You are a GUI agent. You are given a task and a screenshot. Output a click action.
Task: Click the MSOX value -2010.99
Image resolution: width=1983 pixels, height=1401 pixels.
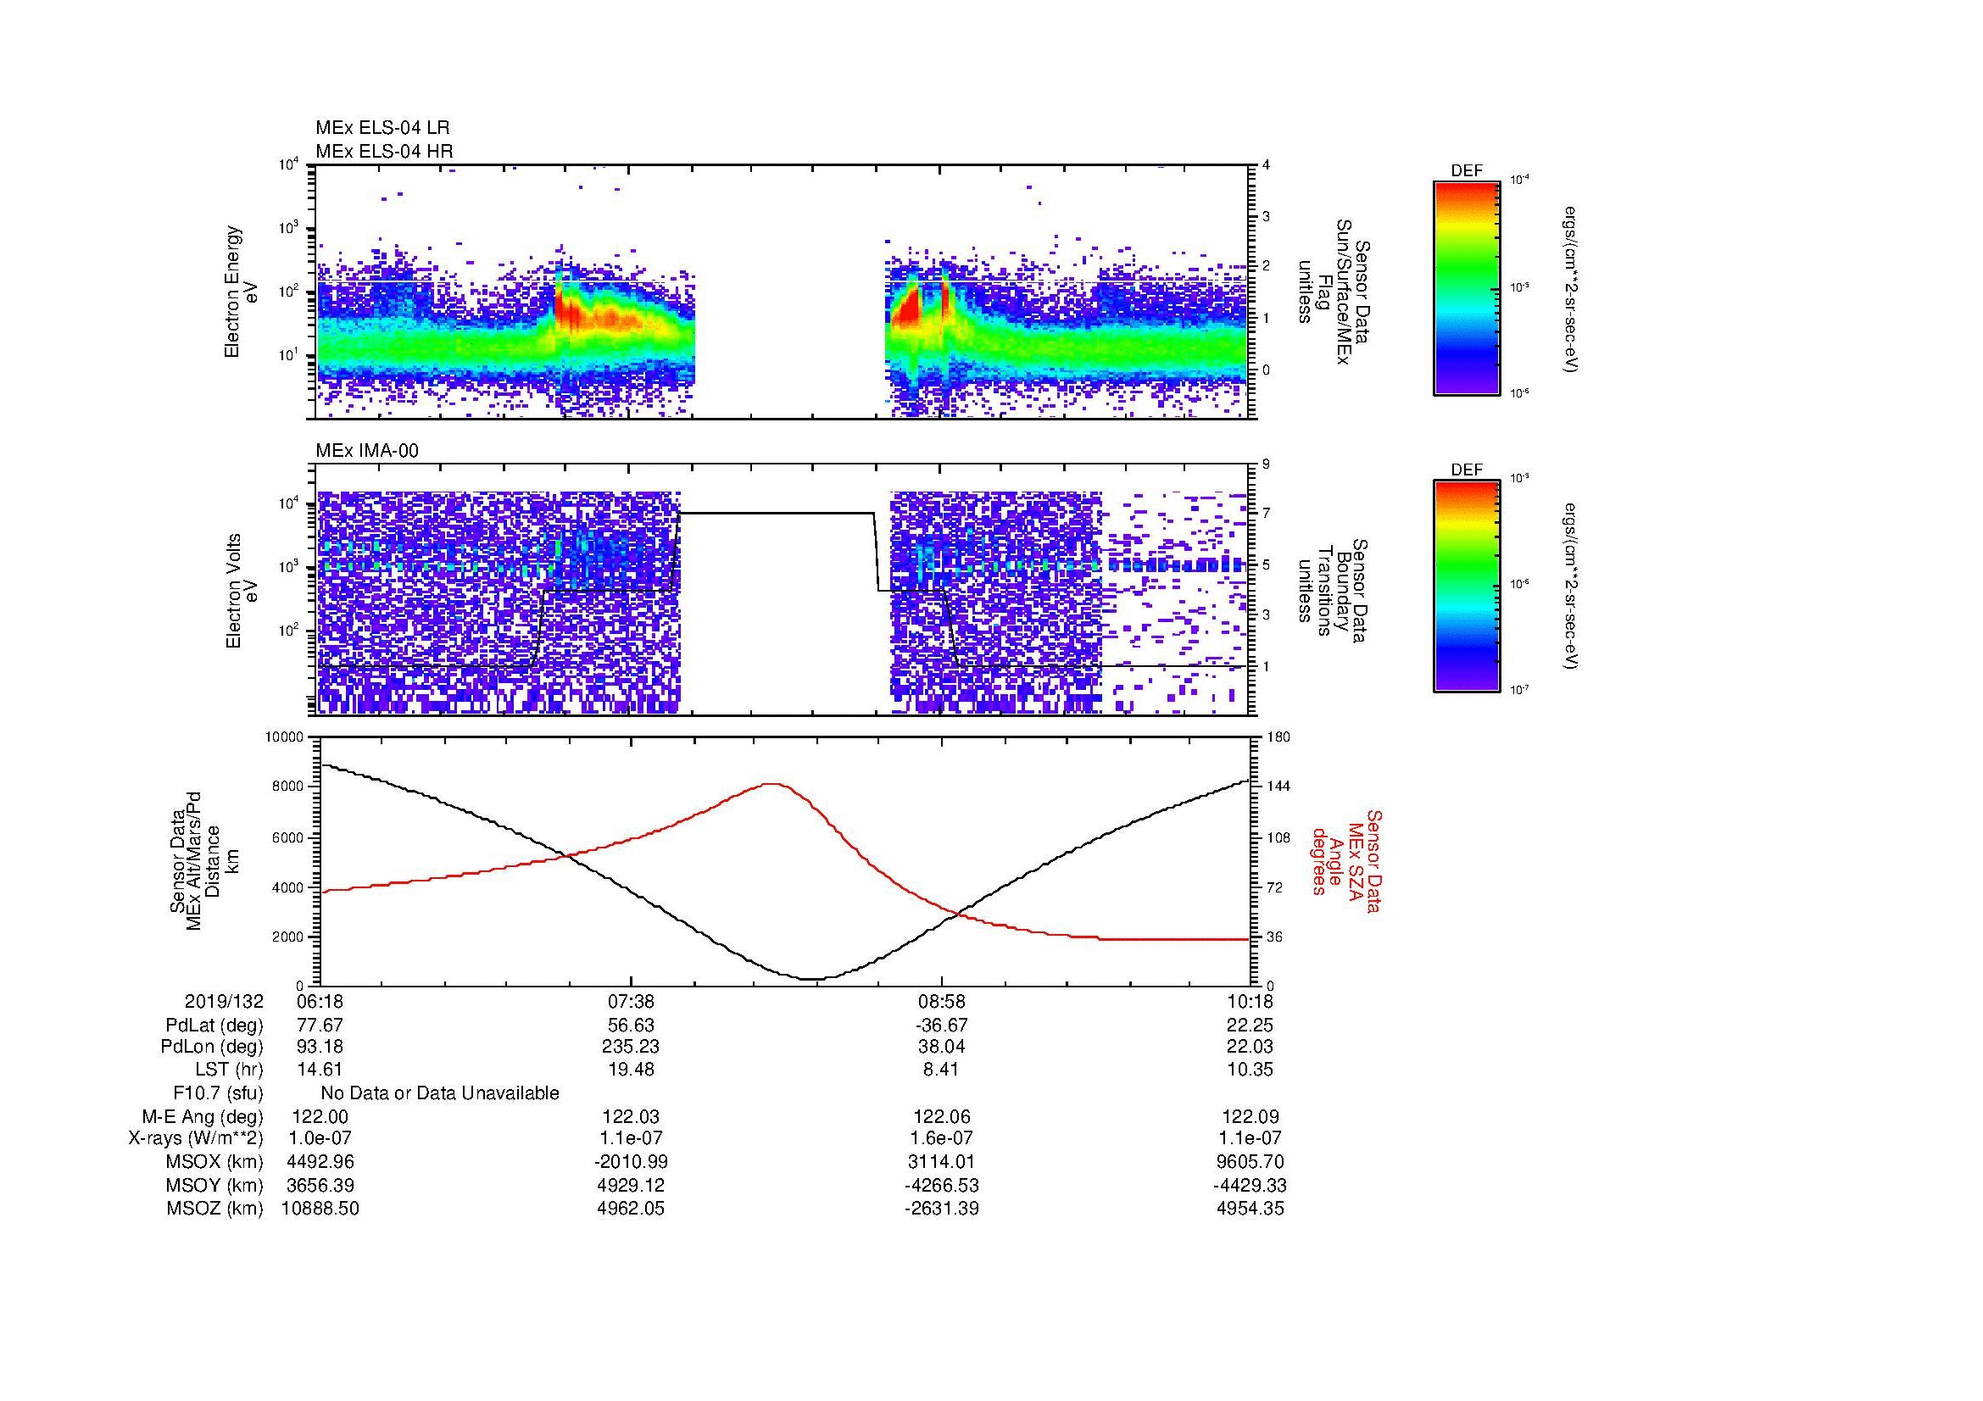[631, 1162]
